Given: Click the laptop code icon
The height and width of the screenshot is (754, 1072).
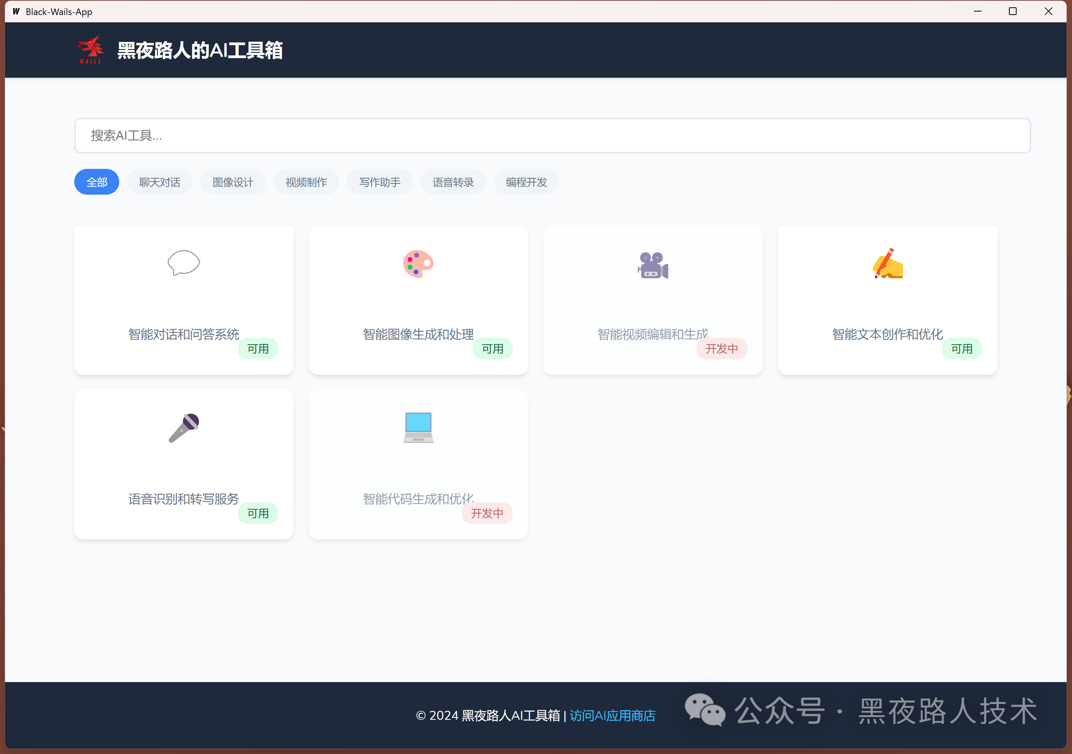Looking at the screenshot, I should [x=418, y=428].
